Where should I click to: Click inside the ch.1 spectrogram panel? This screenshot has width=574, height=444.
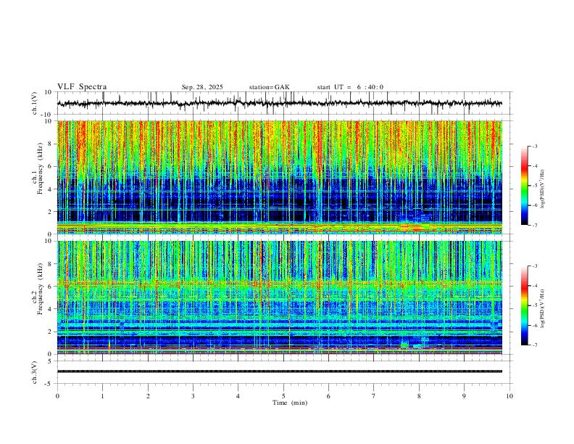pyautogui.click(x=279, y=177)
